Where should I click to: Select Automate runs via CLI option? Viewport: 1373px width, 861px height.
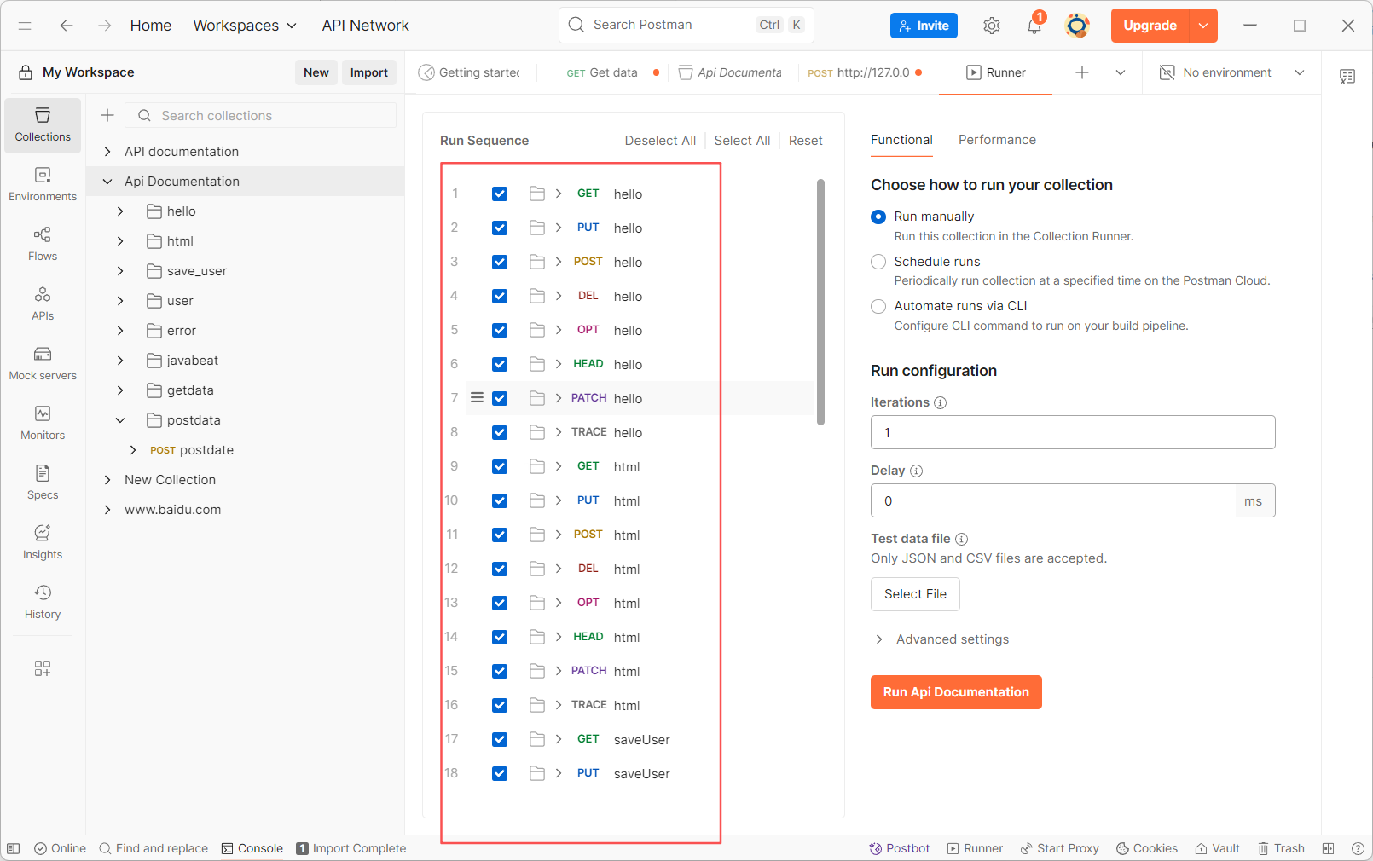878,306
